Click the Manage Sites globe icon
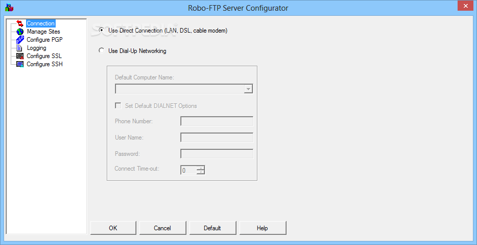The image size is (477, 245). click(20, 32)
